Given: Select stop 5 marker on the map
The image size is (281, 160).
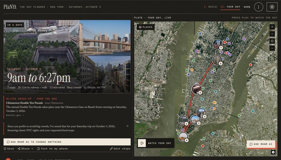Looking at the screenshot, I should [197, 89].
